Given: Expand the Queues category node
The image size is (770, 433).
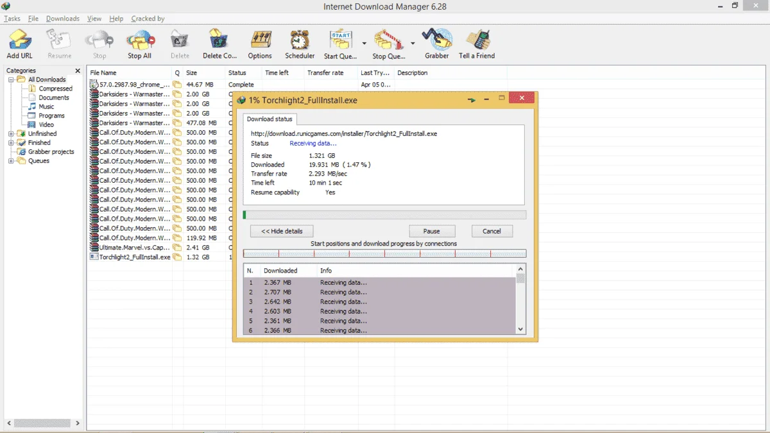Looking at the screenshot, I should (x=11, y=160).
